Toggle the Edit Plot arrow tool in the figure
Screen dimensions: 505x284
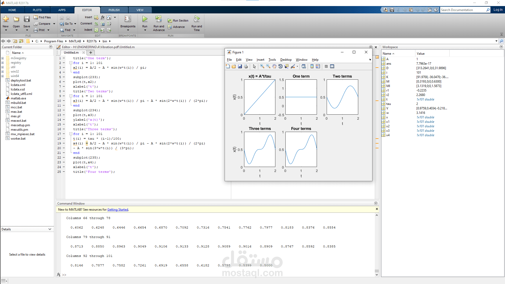254,67
